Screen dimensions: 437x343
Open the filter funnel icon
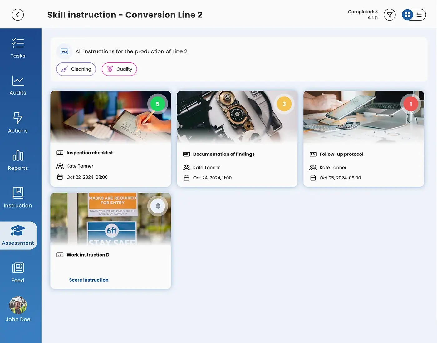390,15
